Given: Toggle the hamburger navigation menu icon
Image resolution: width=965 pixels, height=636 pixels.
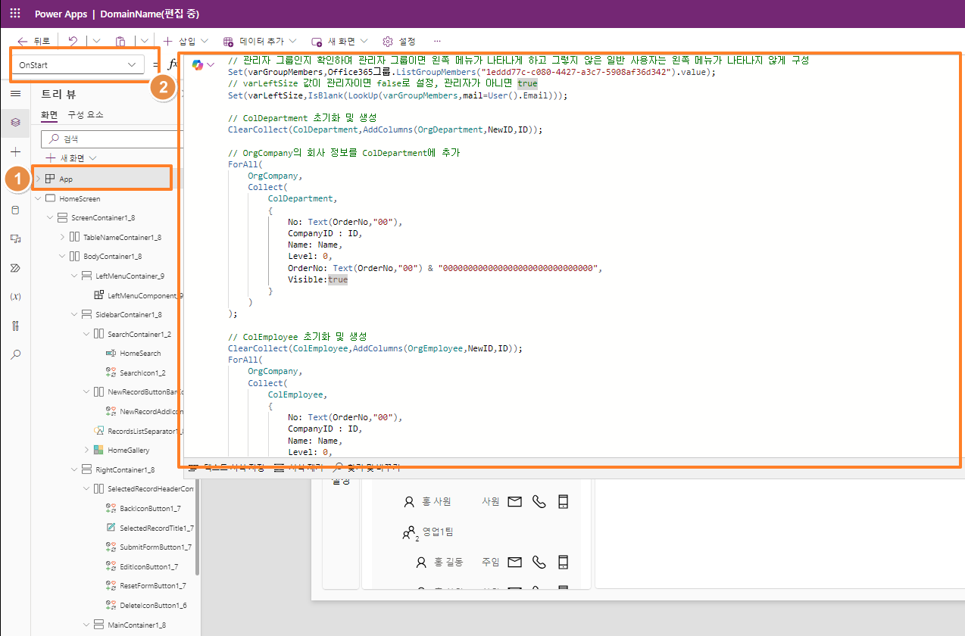Looking at the screenshot, I should pos(15,92).
